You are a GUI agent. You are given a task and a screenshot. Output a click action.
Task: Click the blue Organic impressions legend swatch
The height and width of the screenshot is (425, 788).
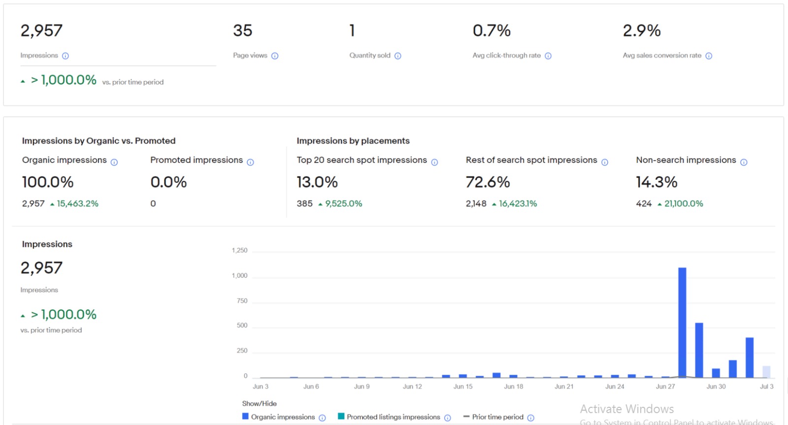click(245, 417)
